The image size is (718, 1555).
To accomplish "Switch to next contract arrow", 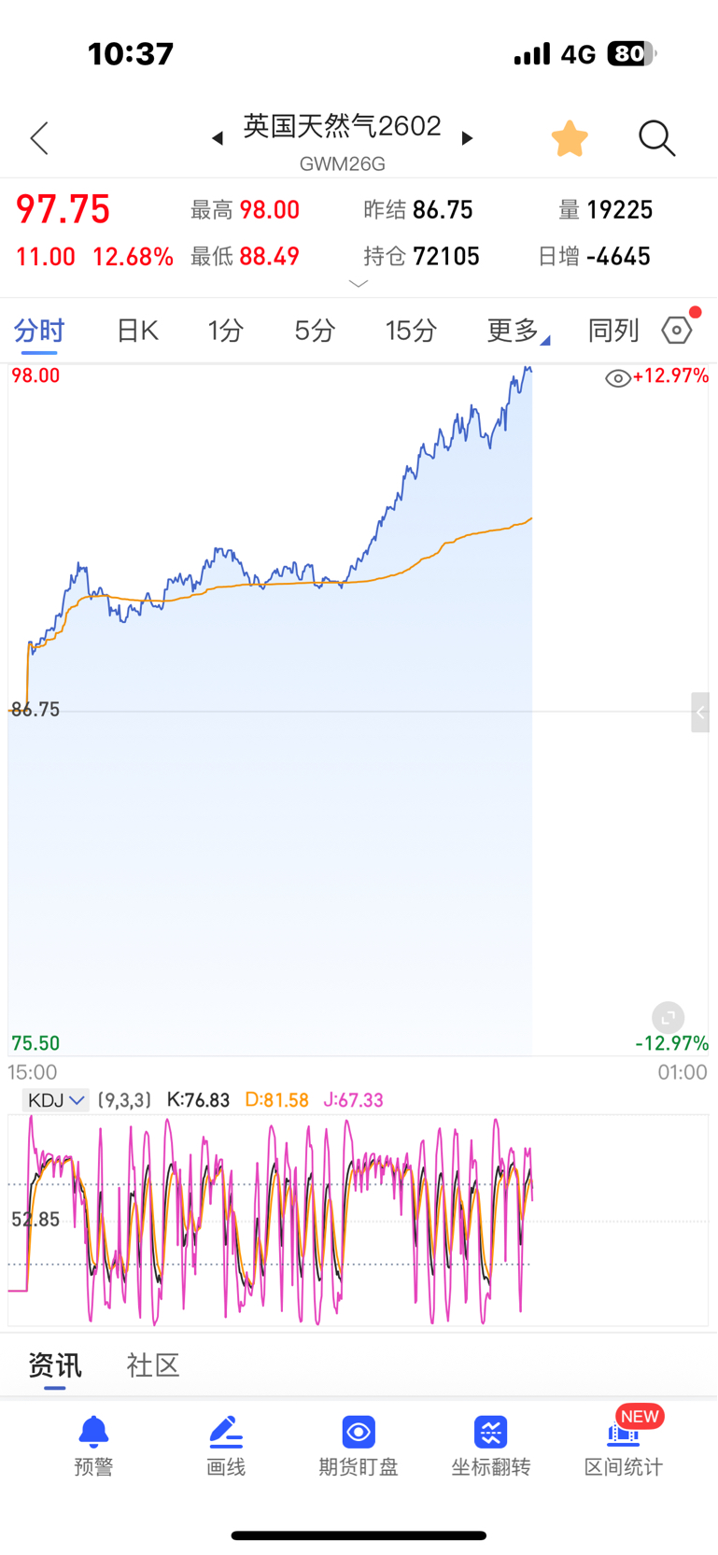I will [x=468, y=138].
